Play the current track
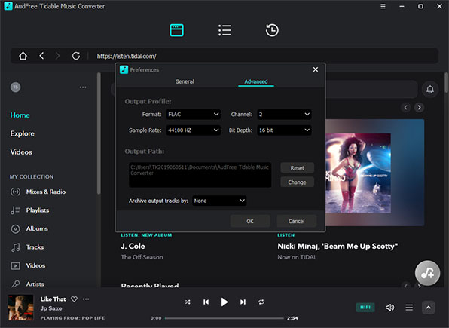449x328 pixels. coord(225,302)
